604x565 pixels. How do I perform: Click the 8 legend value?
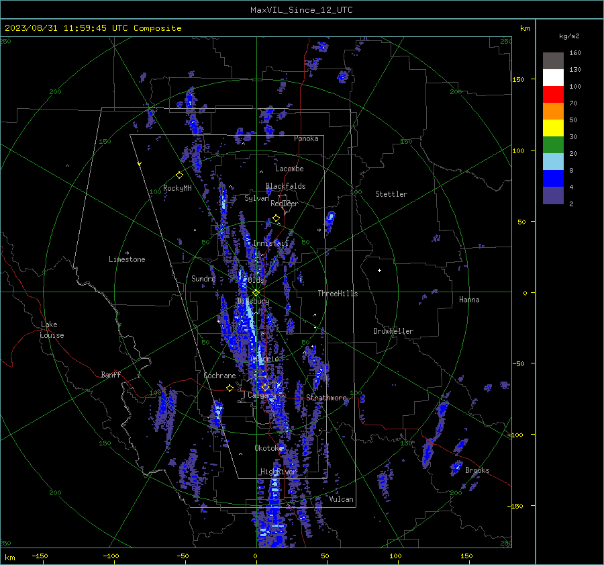[571, 170]
